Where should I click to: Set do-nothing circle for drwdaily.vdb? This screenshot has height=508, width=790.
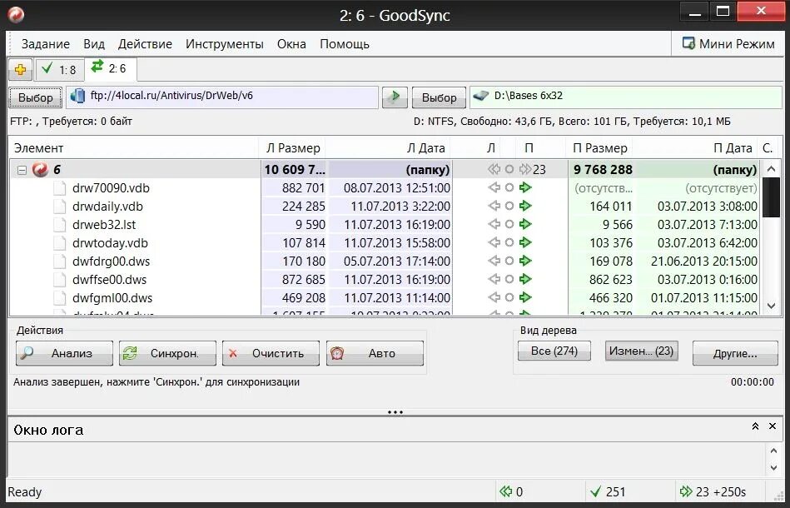(x=509, y=207)
